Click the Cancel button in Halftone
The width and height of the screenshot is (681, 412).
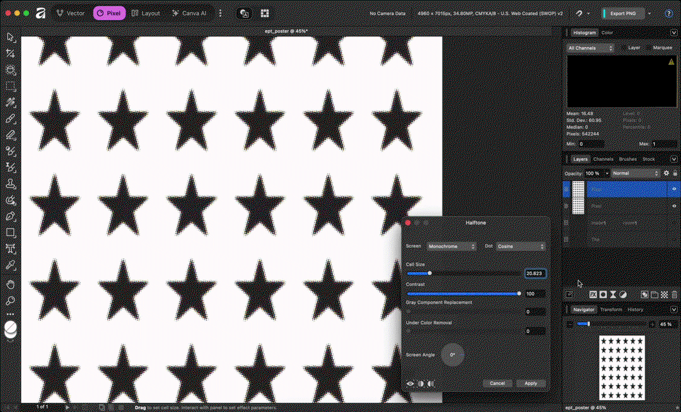coord(498,384)
